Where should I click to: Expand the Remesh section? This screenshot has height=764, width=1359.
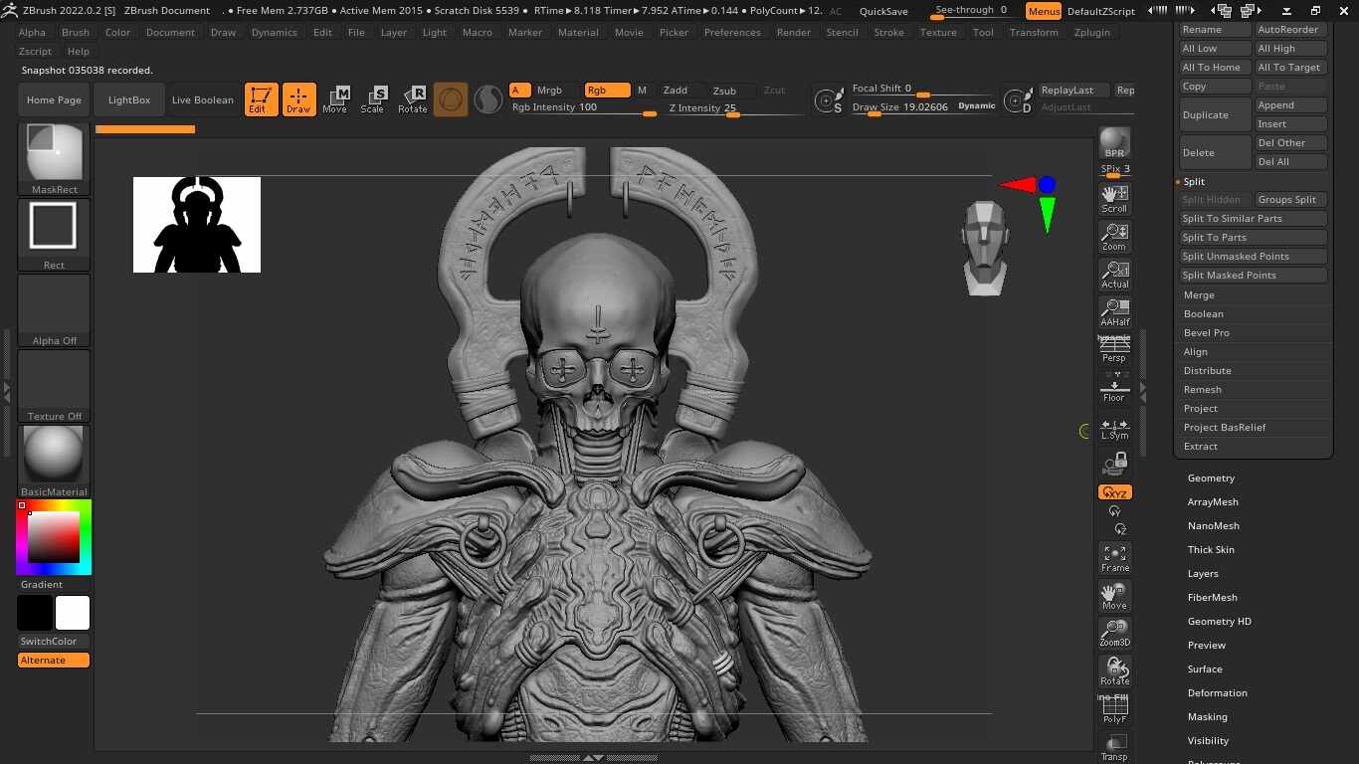tap(1202, 390)
